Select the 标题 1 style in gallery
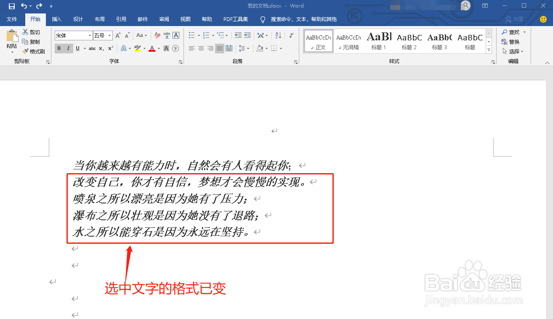Viewport: 553px width, 319px height. click(x=379, y=41)
